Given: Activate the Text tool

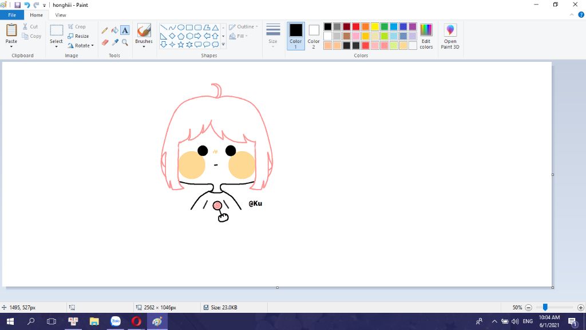Looking at the screenshot, I should coord(125,30).
